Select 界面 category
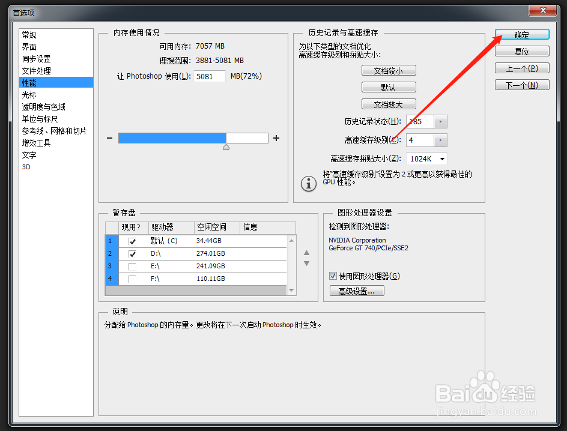Image resolution: width=567 pixels, height=431 pixels. [x=56, y=47]
